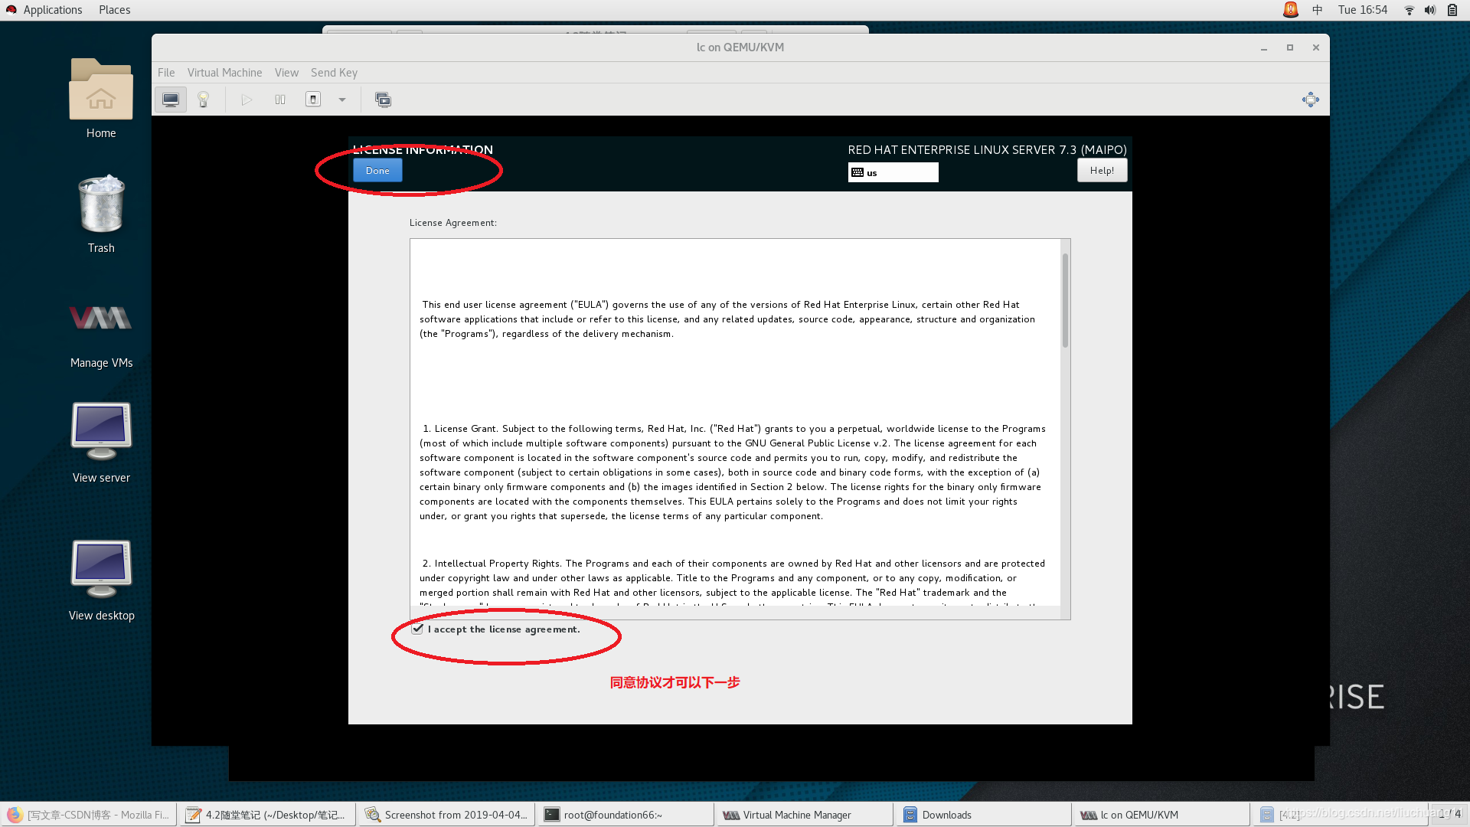Open the manage VM snapshots icon
This screenshot has height=827, width=1470.
click(383, 100)
